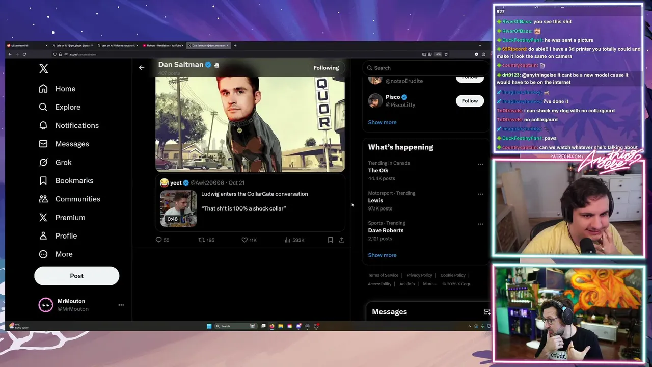Image resolution: width=652 pixels, height=367 pixels.
Task: Show hidden system tray icons
Action: 469,326
